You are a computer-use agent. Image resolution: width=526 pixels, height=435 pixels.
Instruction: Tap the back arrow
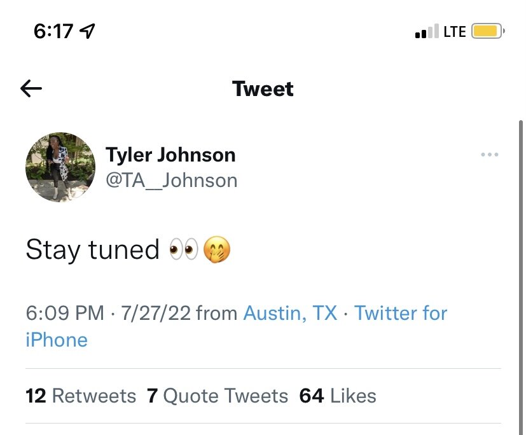click(31, 89)
